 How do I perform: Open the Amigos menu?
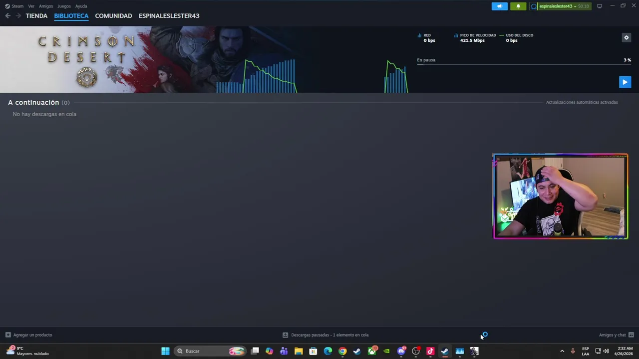pyautogui.click(x=46, y=6)
